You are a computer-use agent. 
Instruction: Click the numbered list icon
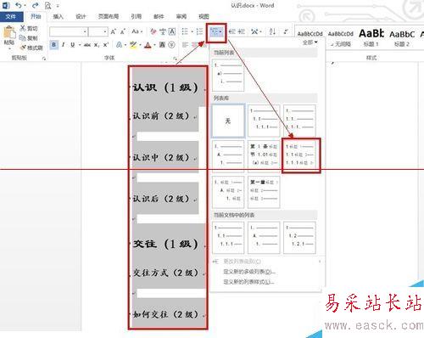[199, 31]
